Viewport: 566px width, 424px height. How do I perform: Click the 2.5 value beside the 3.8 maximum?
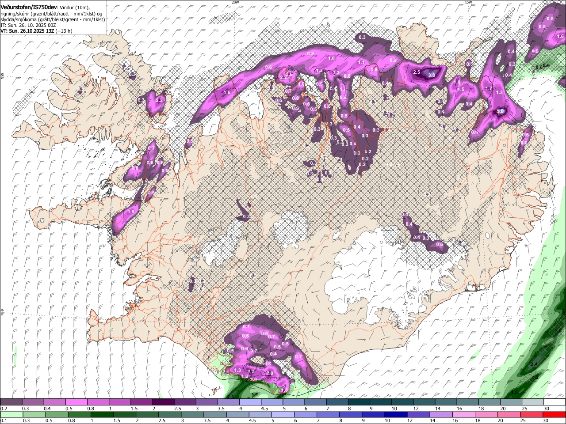pos(416,72)
